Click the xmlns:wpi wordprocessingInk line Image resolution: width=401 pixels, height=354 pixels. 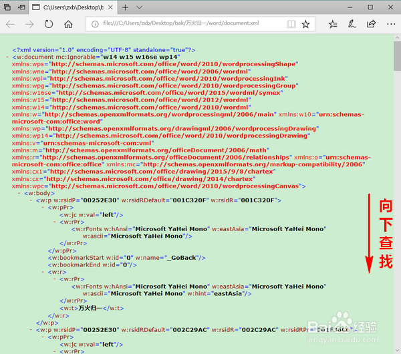(150, 78)
